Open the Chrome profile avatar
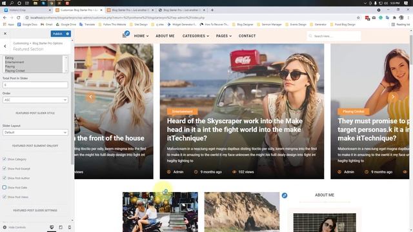This screenshot has height=232, width=413. (x=401, y=17)
